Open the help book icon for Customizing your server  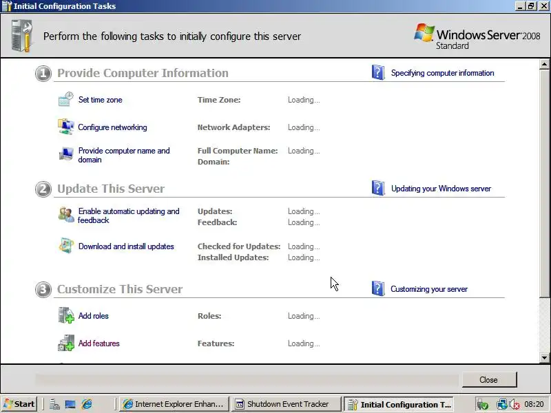378,288
